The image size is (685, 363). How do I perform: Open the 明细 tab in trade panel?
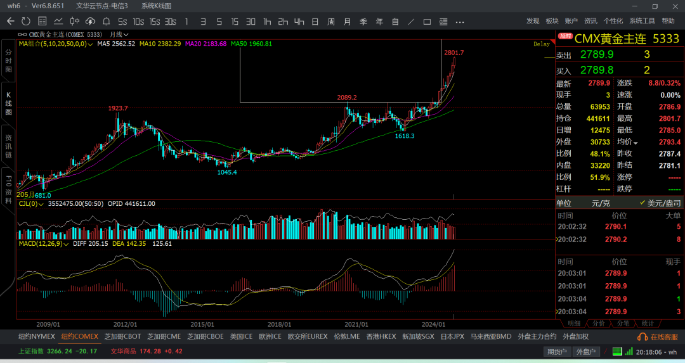573,323
